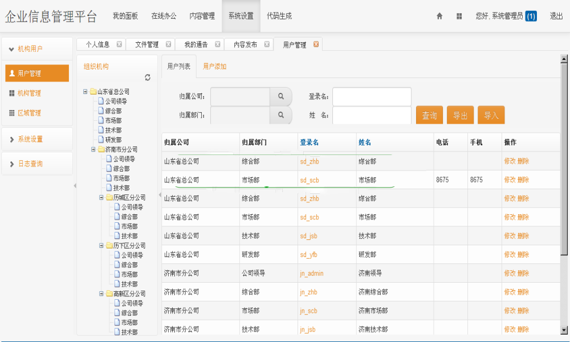Open the grid apps icon in header

459,16
